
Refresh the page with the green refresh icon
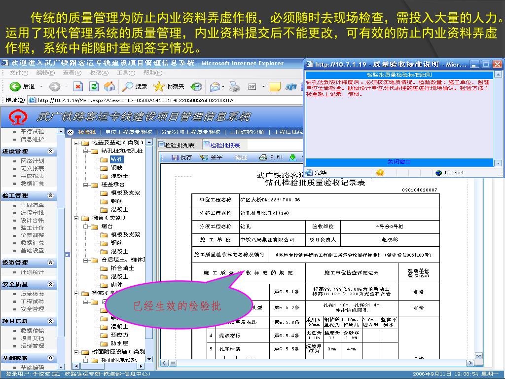coord(94,86)
